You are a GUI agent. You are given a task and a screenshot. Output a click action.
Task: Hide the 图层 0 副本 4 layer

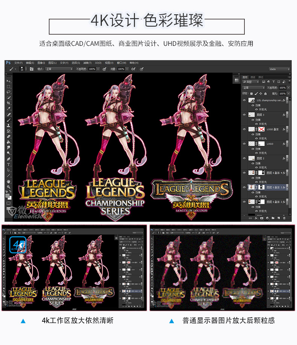pos(244,173)
